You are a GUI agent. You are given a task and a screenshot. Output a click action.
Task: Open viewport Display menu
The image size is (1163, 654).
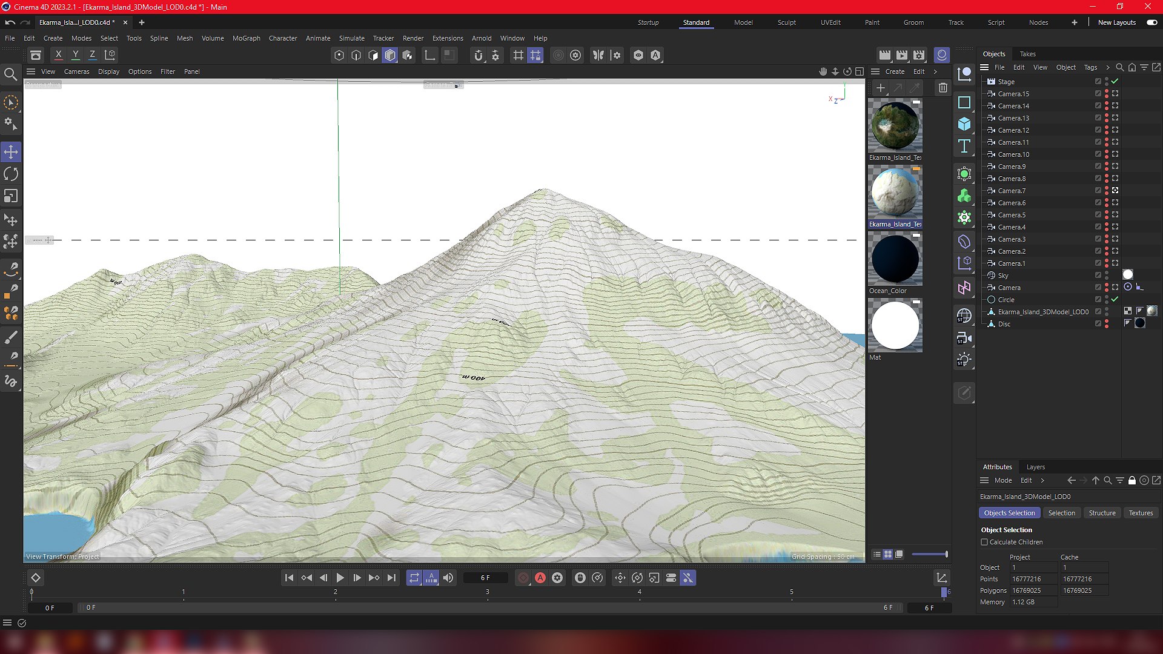click(x=109, y=71)
